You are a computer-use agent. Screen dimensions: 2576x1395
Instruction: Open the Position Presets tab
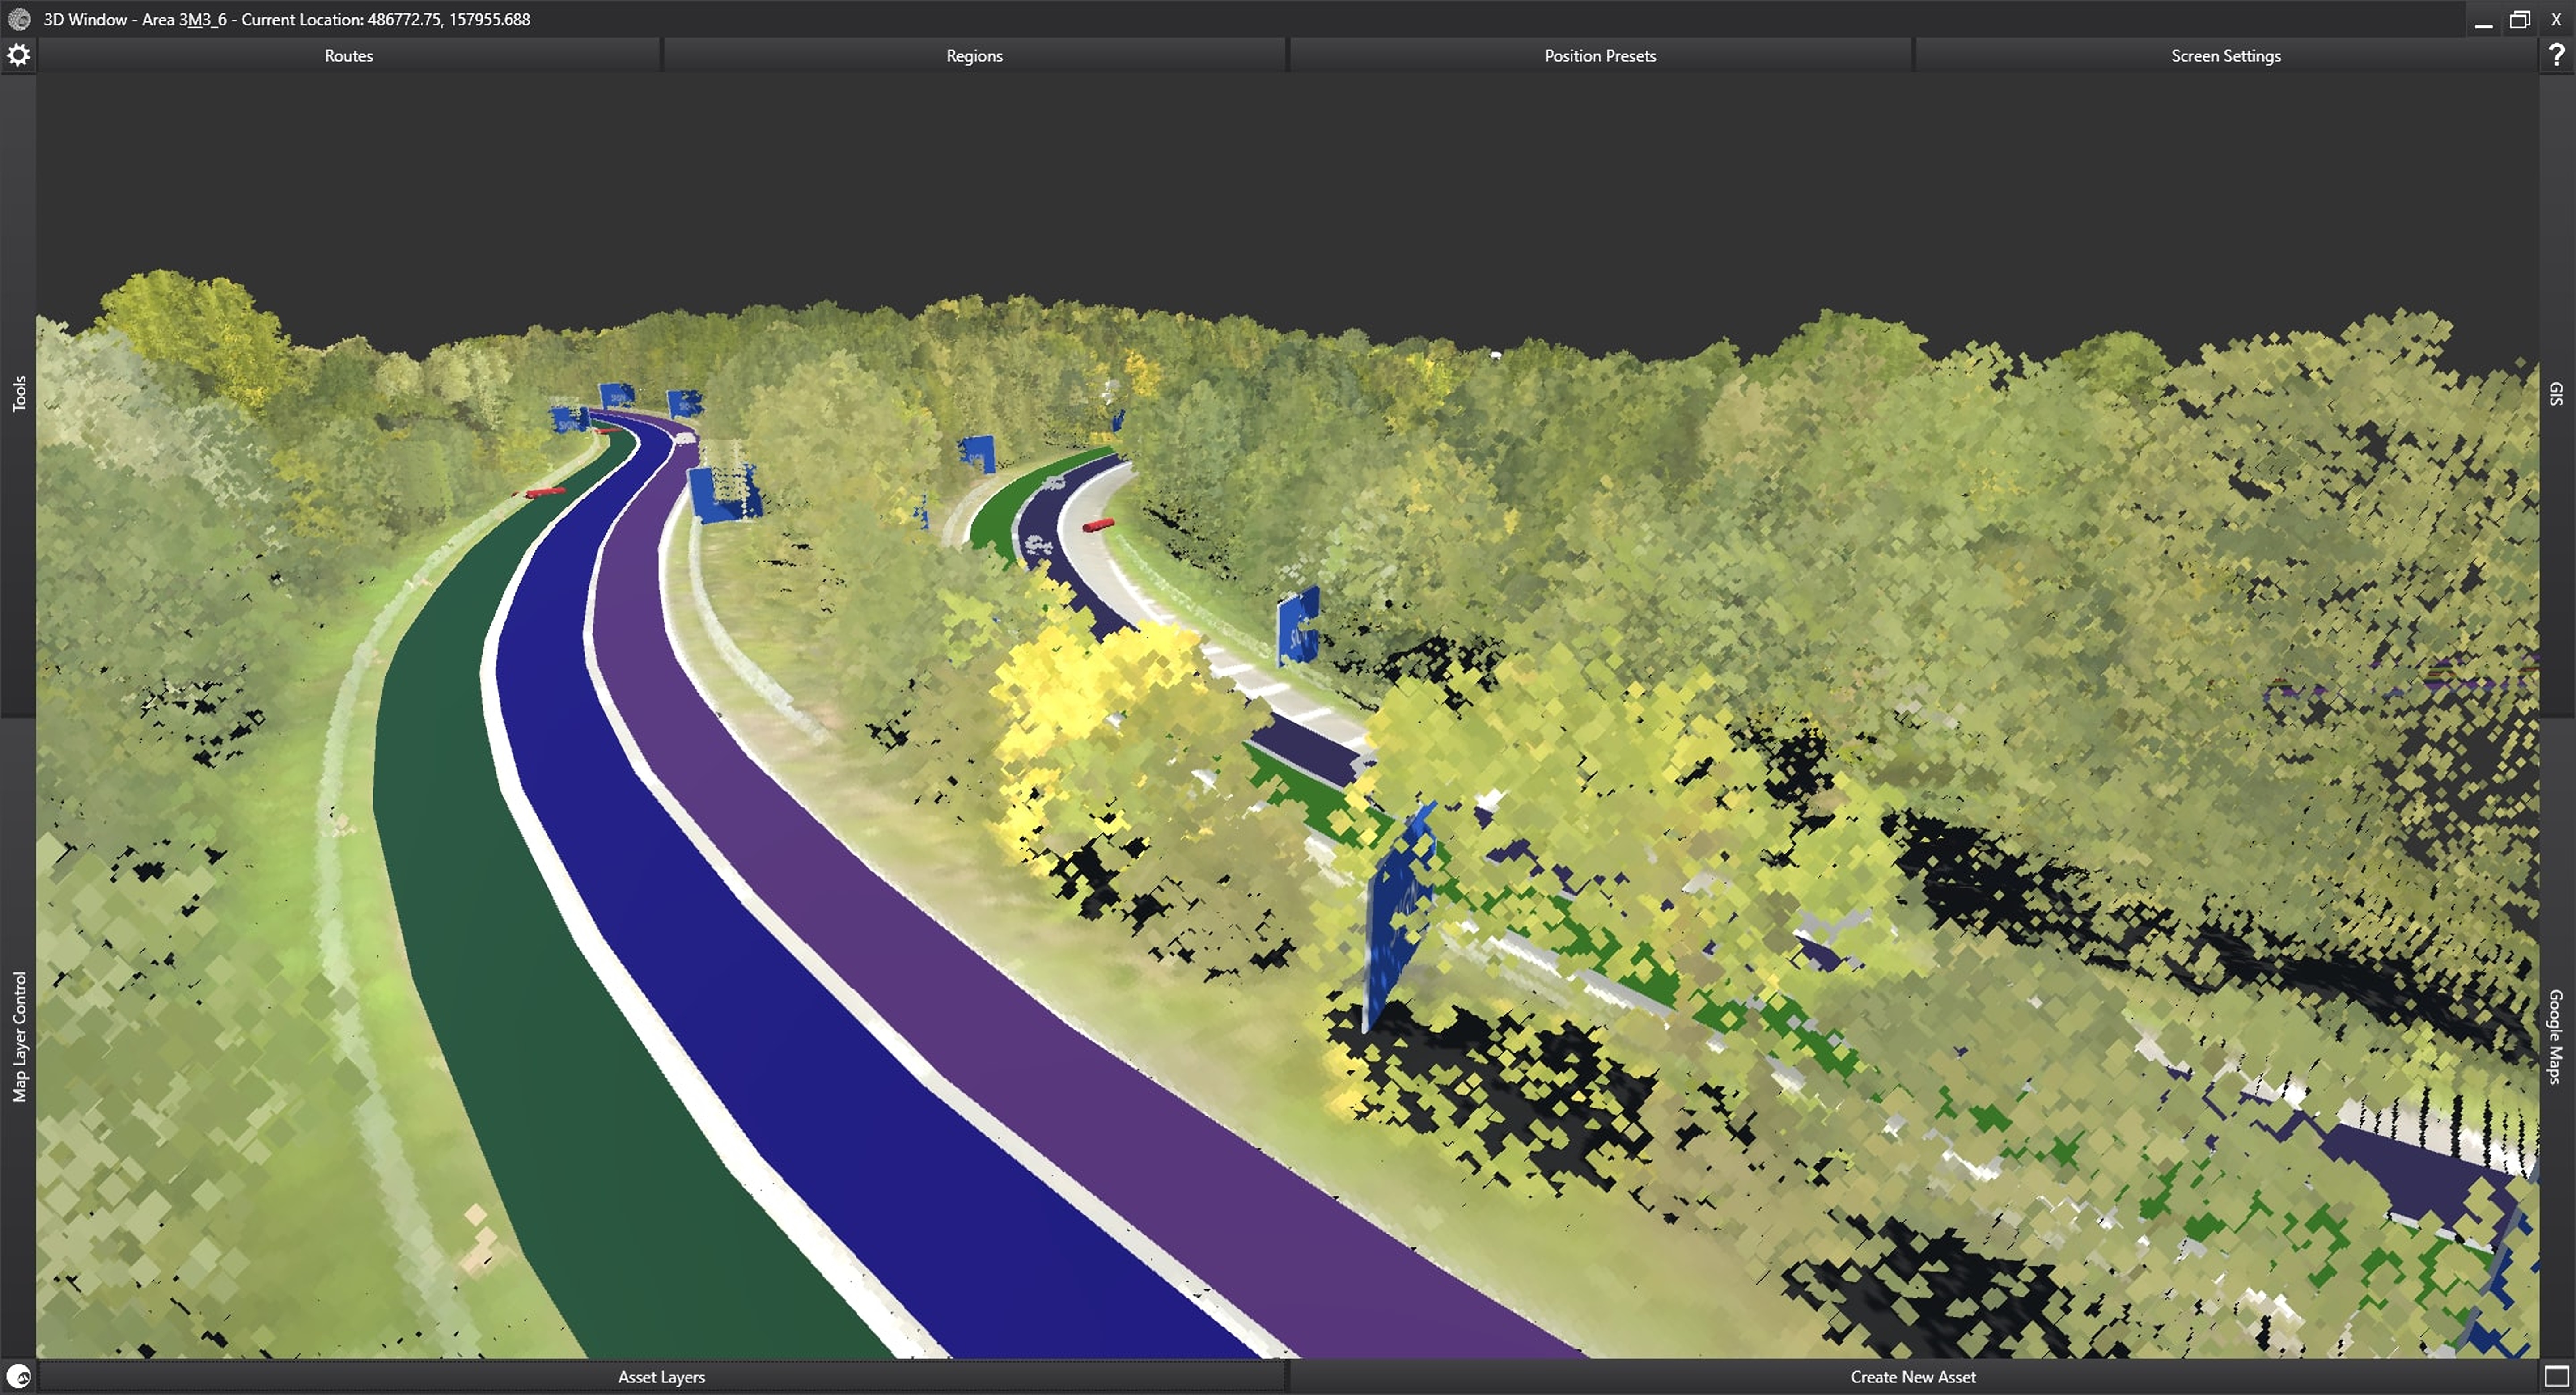tap(1600, 56)
